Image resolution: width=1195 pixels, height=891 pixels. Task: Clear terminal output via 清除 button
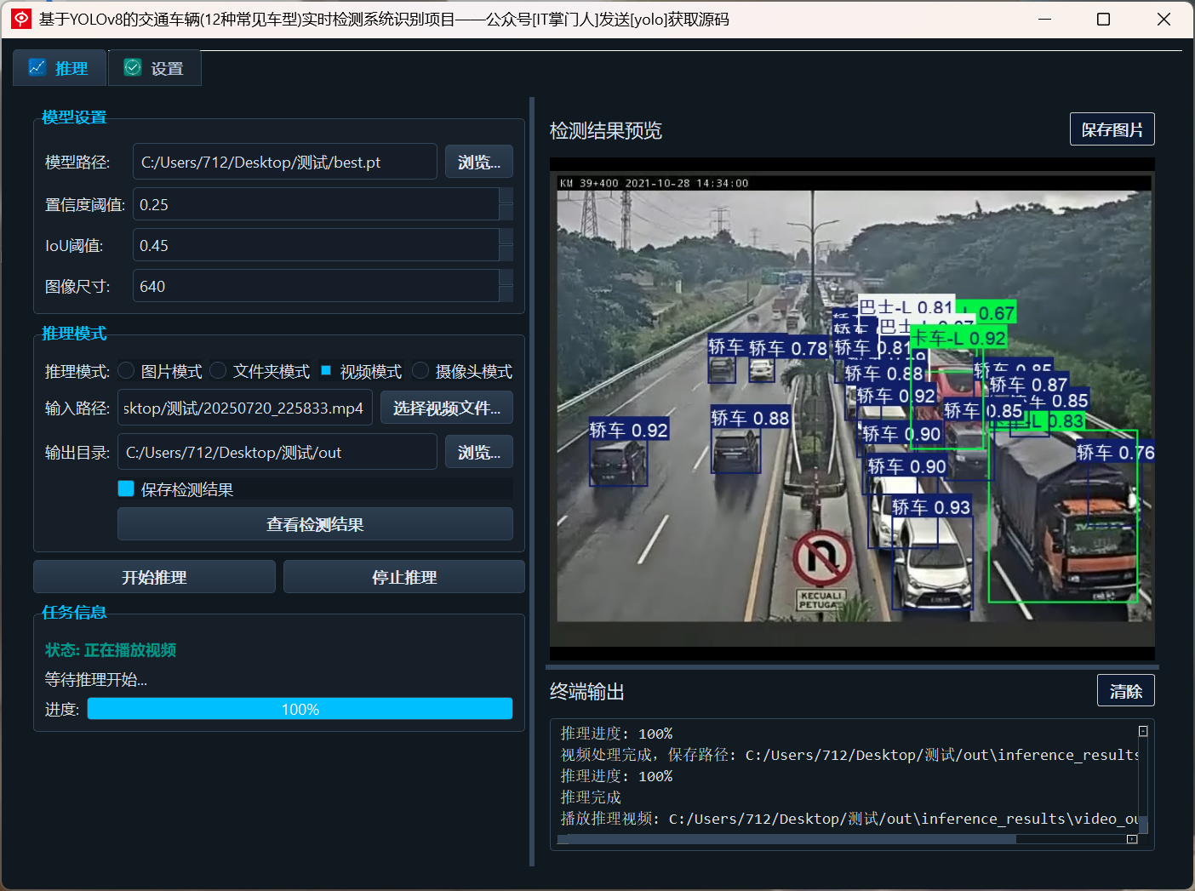(1125, 690)
